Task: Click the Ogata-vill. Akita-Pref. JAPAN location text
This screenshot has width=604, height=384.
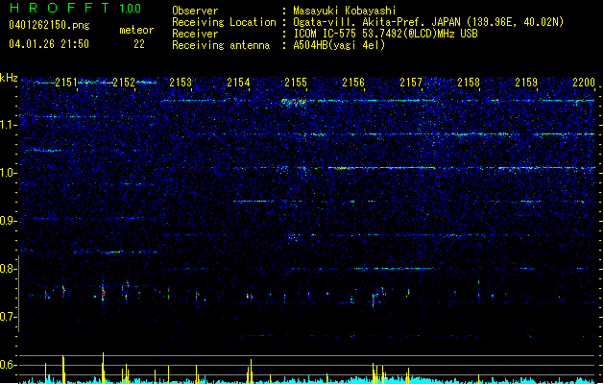Action: click(428, 22)
